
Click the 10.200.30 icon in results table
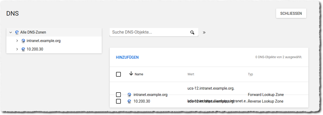[129, 101]
